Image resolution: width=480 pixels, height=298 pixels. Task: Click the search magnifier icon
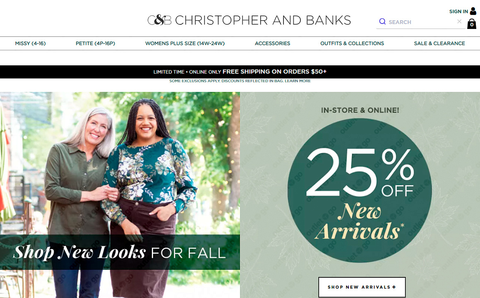[382, 22]
